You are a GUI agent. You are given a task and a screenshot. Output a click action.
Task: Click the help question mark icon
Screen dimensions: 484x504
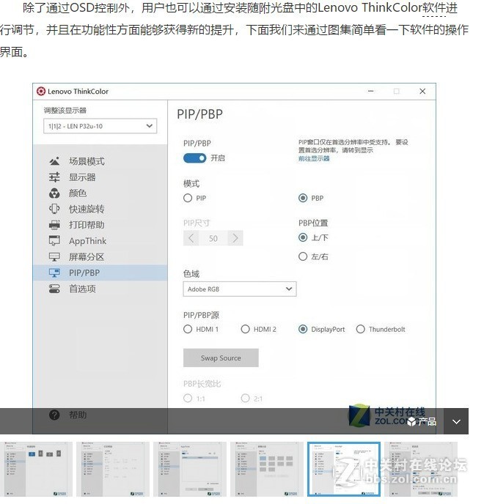pyautogui.click(x=54, y=415)
